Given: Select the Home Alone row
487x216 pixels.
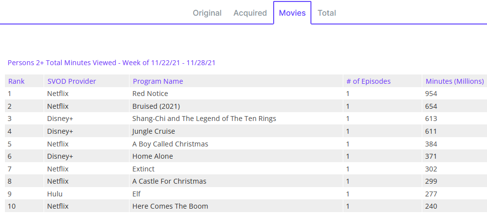Looking at the screenshot, I should 153,156.
